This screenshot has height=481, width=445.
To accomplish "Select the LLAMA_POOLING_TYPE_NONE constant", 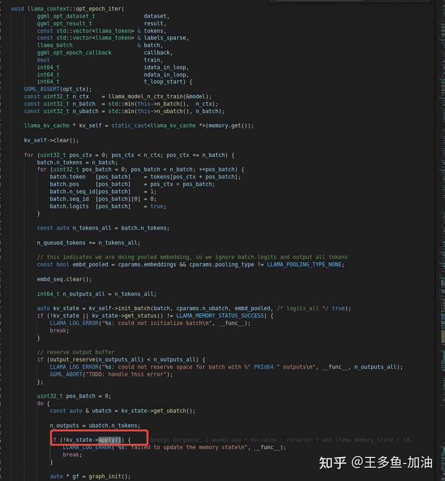I will tap(304, 264).
